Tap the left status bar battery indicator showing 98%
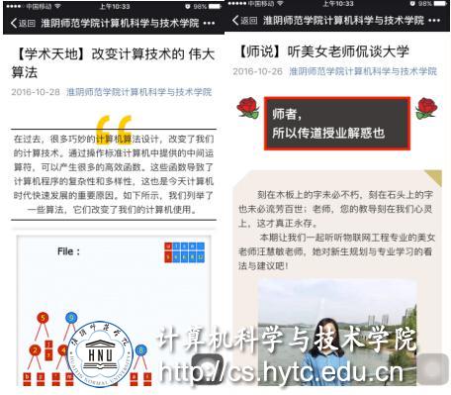The image size is (451, 395). point(208,6)
